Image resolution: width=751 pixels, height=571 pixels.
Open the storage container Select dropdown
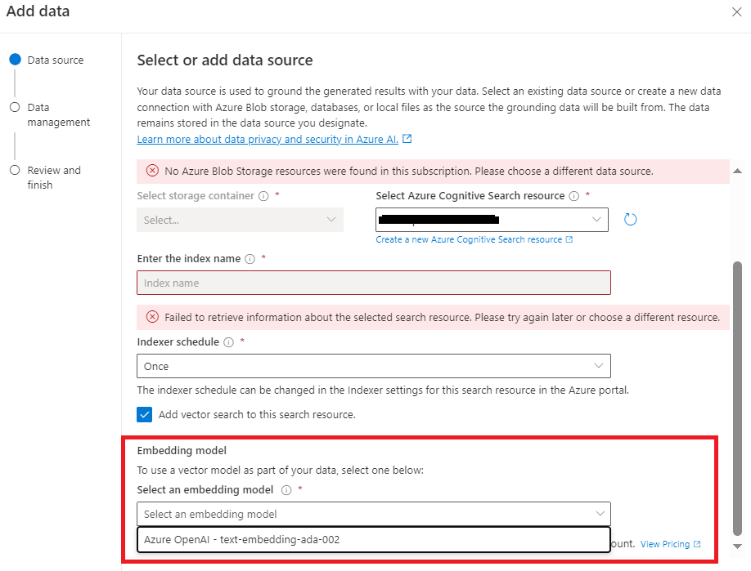240,220
